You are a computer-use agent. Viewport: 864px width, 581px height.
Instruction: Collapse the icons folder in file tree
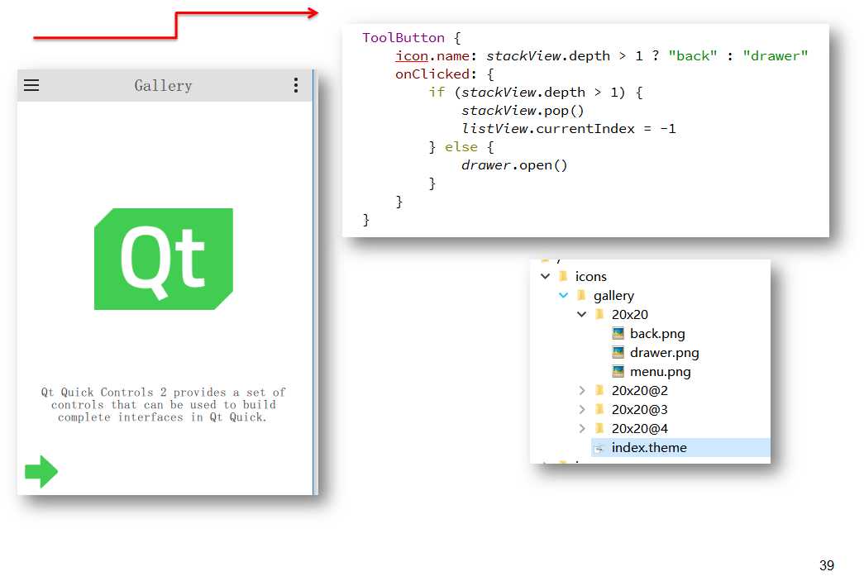(x=546, y=276)
